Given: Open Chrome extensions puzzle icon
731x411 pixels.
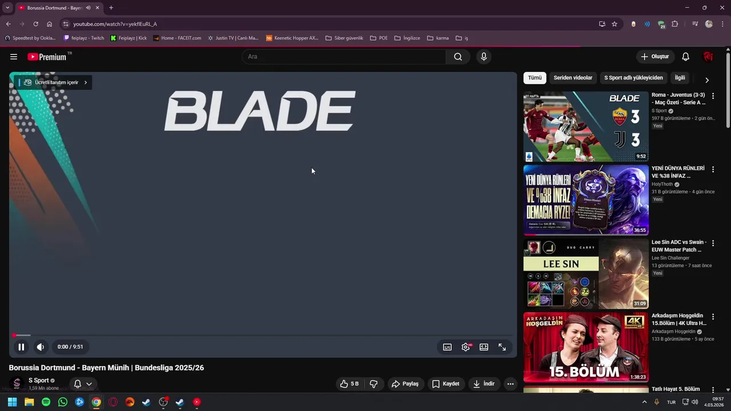Looking at the screenshot, I should click(675, 24).
